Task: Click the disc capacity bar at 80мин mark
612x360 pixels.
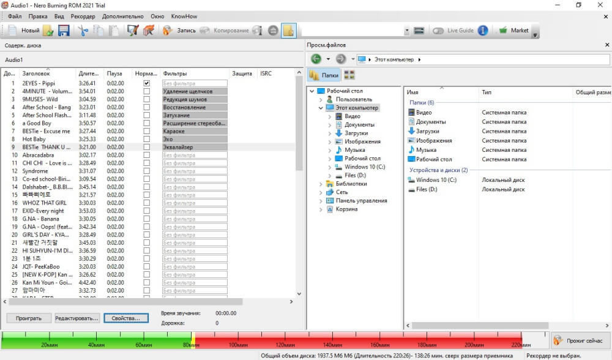Action: (191, 340)
